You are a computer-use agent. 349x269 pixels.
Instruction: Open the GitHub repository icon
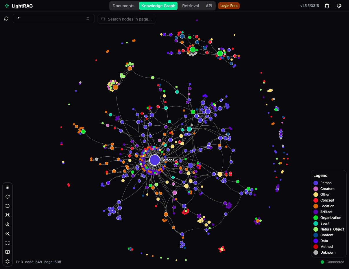click(327, 6)
